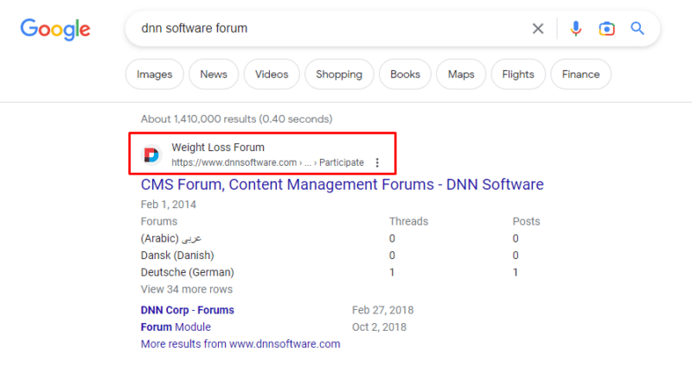Select the Finance filter chip

tap(580, 74)
